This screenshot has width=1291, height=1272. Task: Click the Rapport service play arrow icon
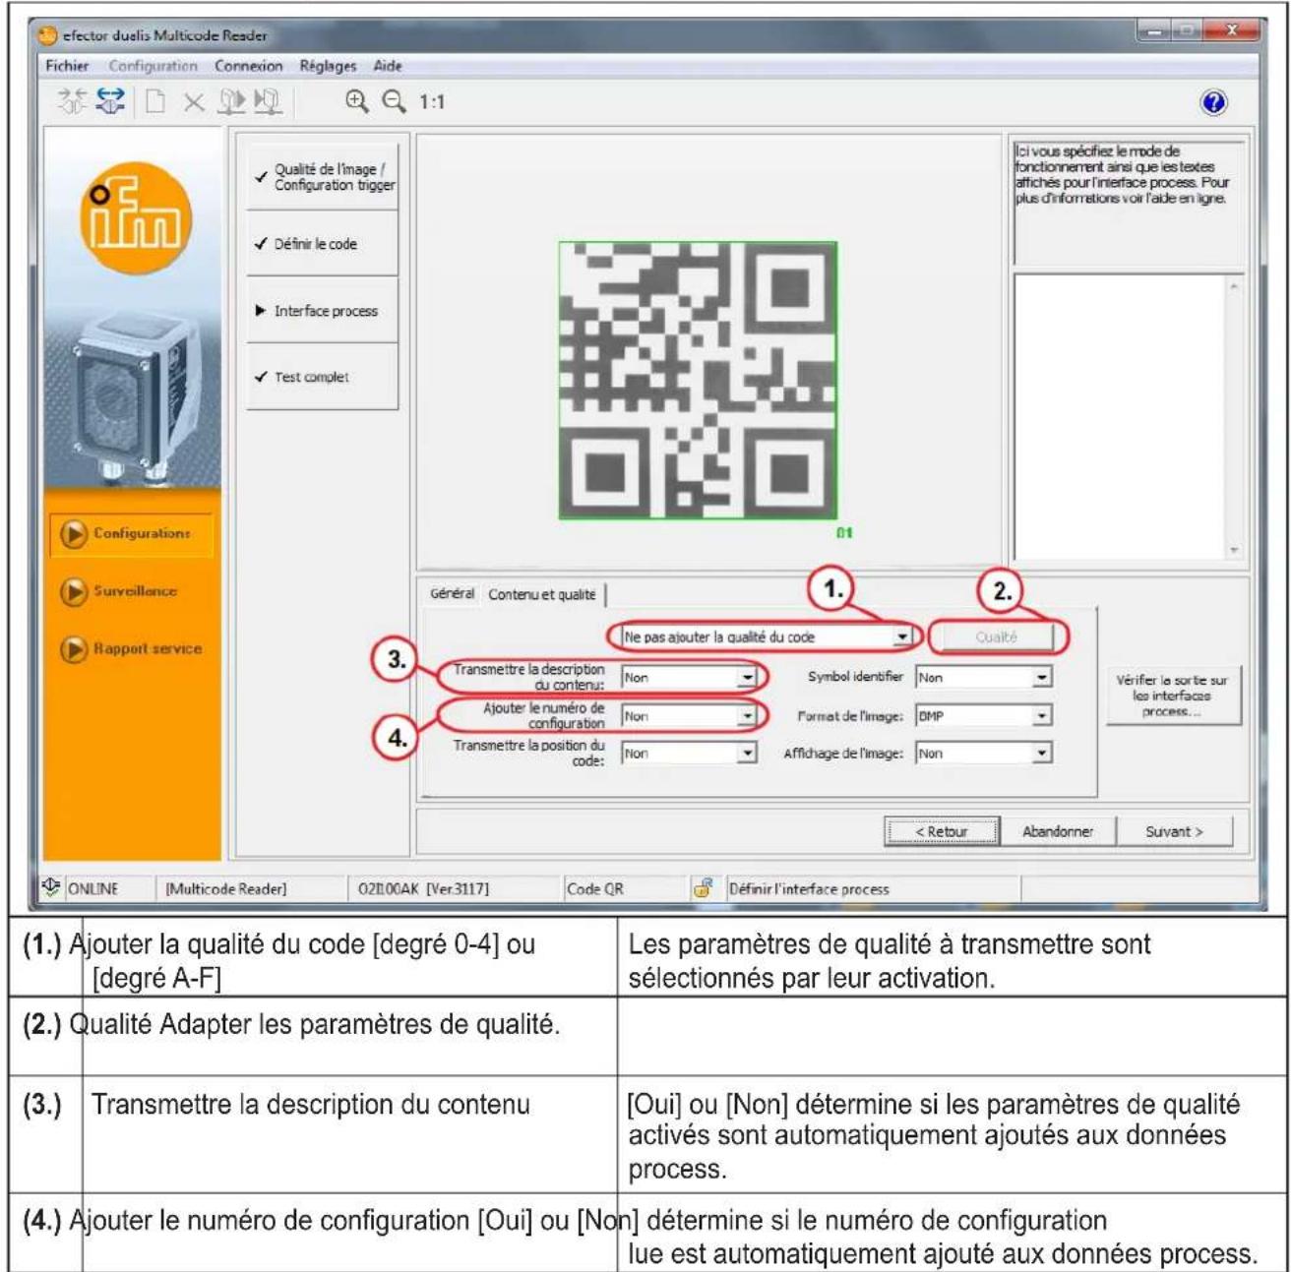coord(74,649)
